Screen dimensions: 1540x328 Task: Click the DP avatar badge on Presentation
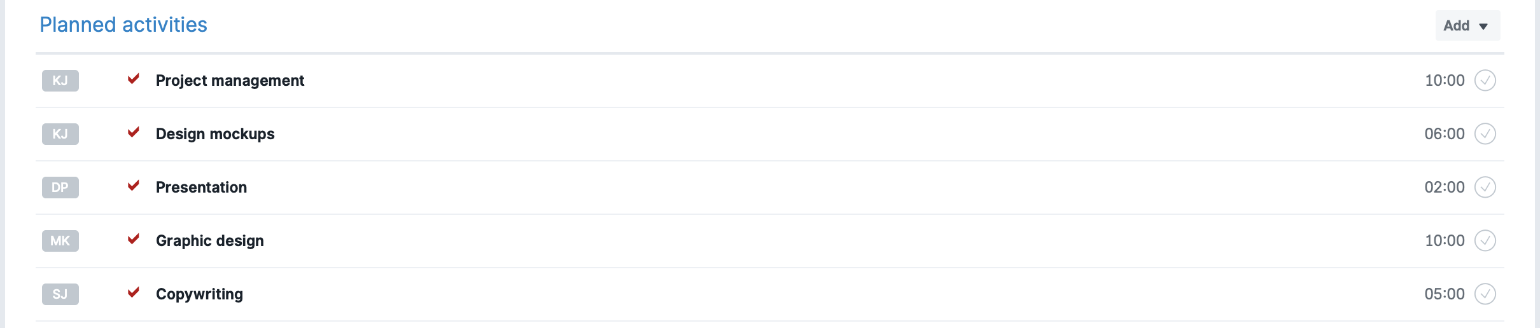pos(60,188)
